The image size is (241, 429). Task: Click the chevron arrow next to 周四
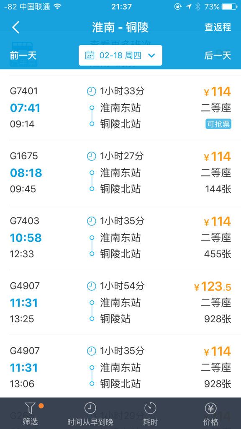click(151, 56)
